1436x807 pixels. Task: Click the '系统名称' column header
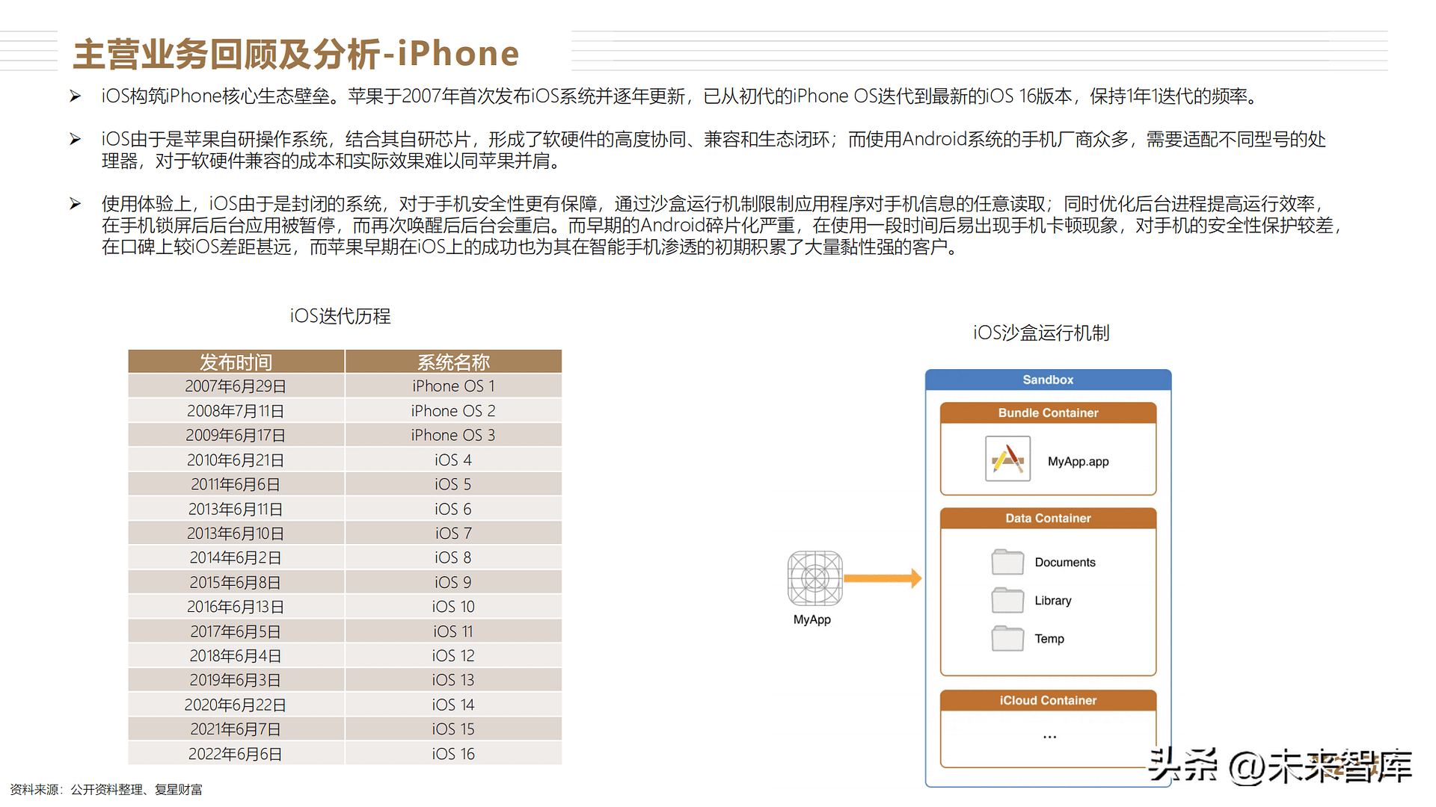tap(453, 362)
